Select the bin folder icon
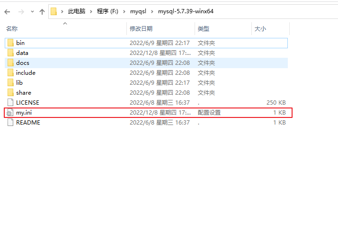Image resolution: width=338 pixels, height=251 pixels. tap(10, 43)
